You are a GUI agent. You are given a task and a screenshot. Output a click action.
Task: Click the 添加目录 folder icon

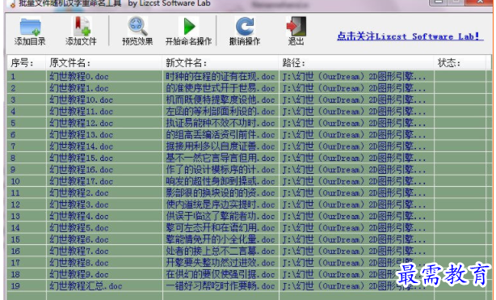[x=30, y=27]
